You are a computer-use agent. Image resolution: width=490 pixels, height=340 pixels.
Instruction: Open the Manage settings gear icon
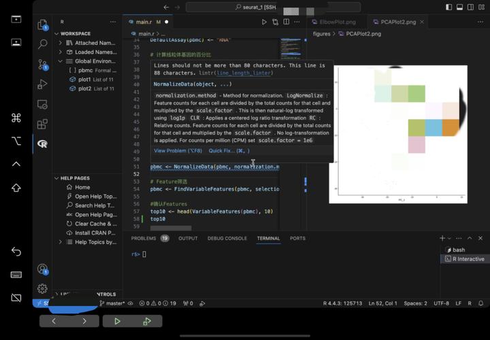[42, 288]
